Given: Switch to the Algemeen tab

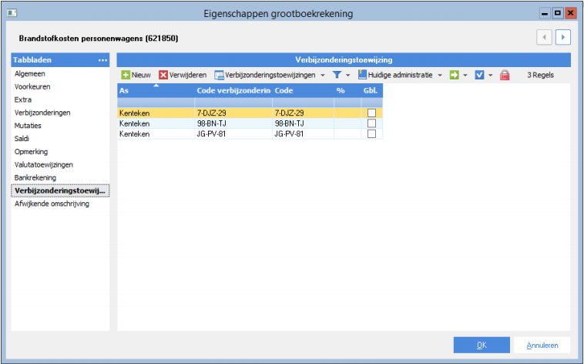Looking at the screenshot, I should pos(30,73).
